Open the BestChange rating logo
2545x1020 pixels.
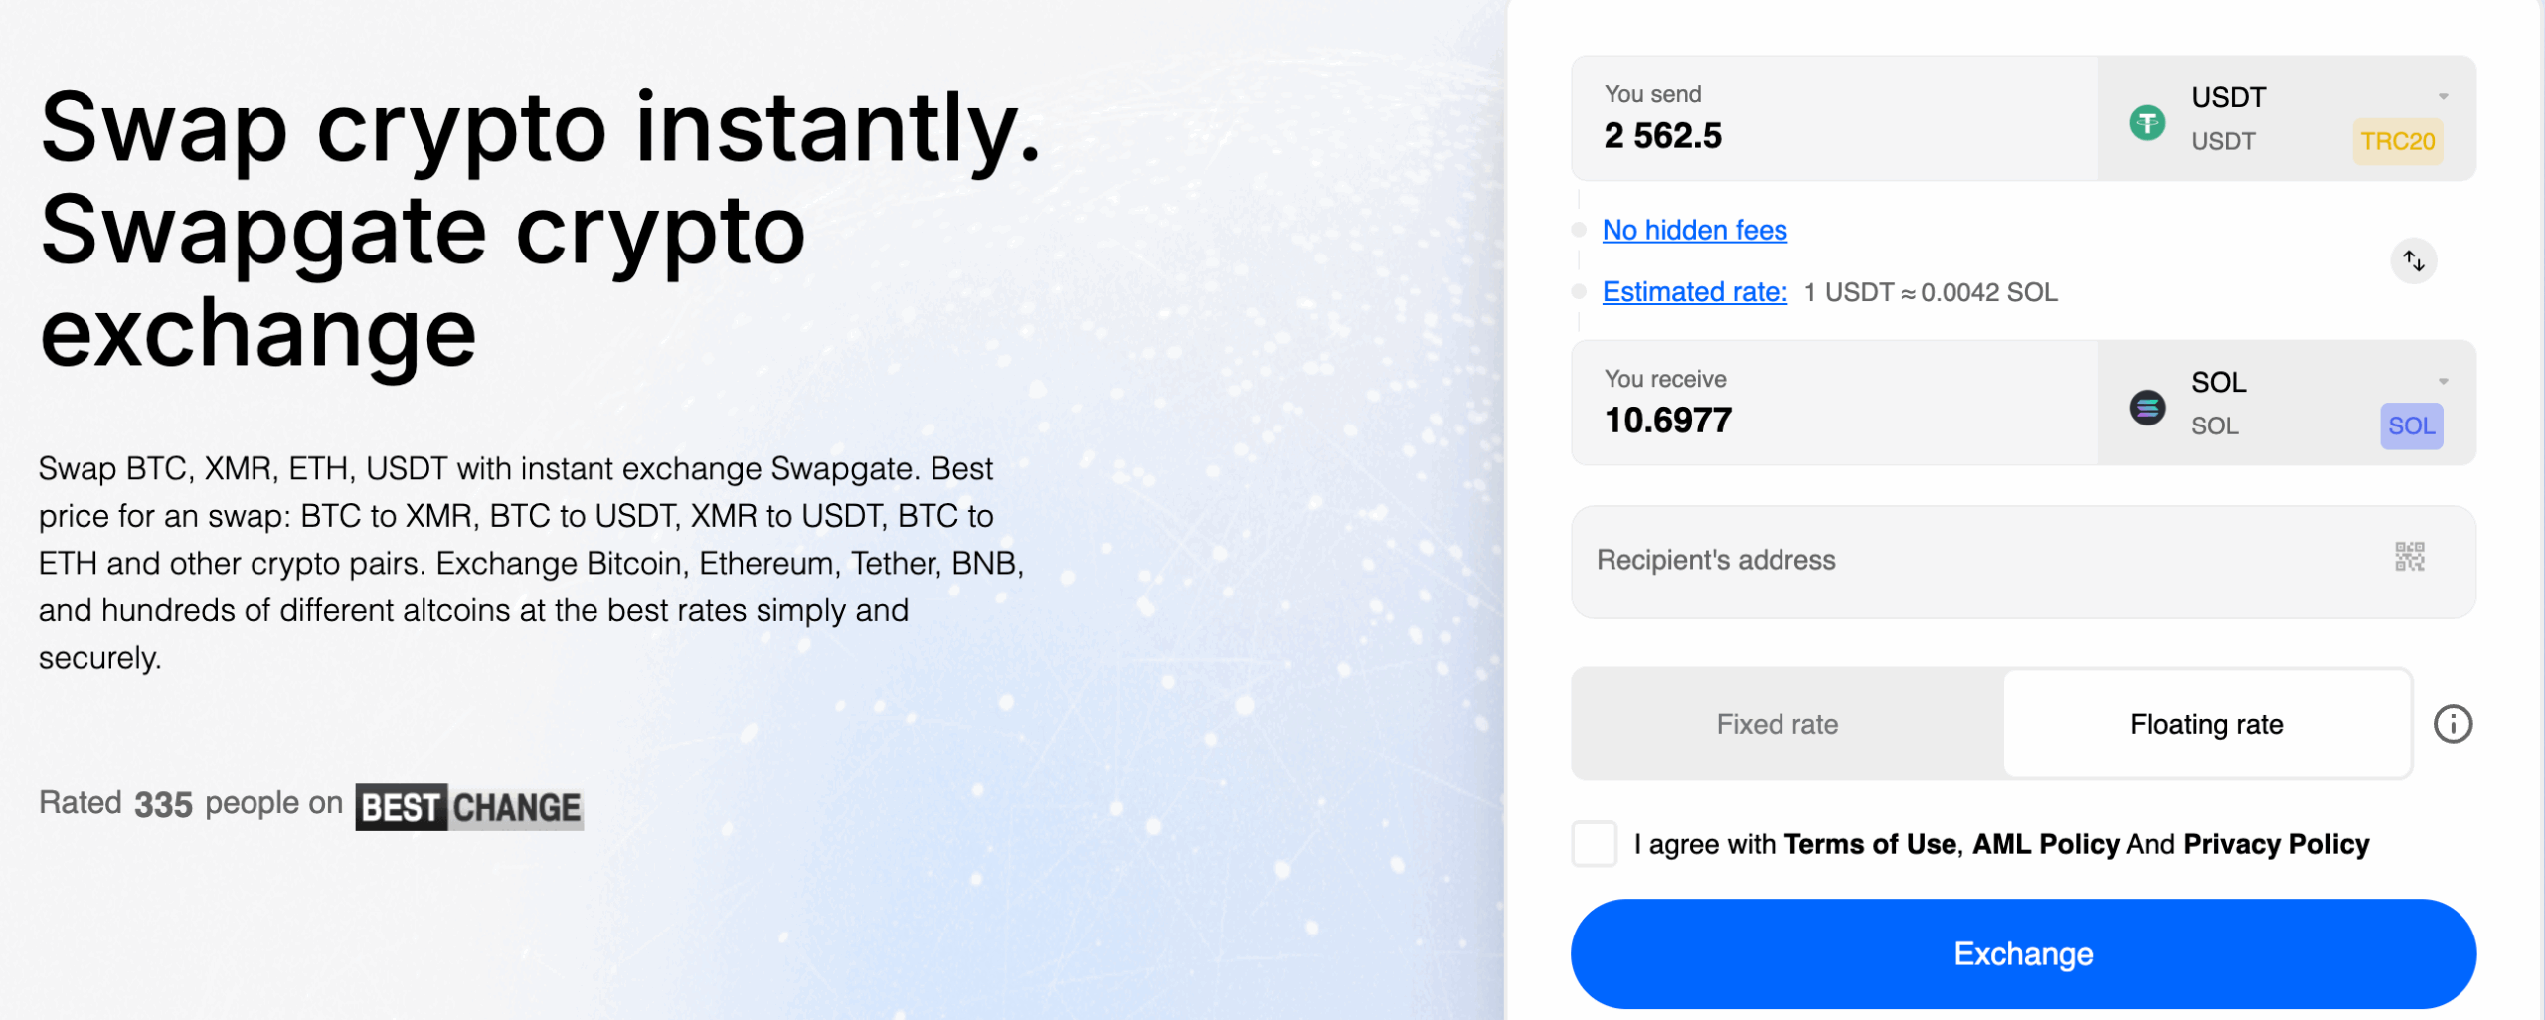pos(469,807)
